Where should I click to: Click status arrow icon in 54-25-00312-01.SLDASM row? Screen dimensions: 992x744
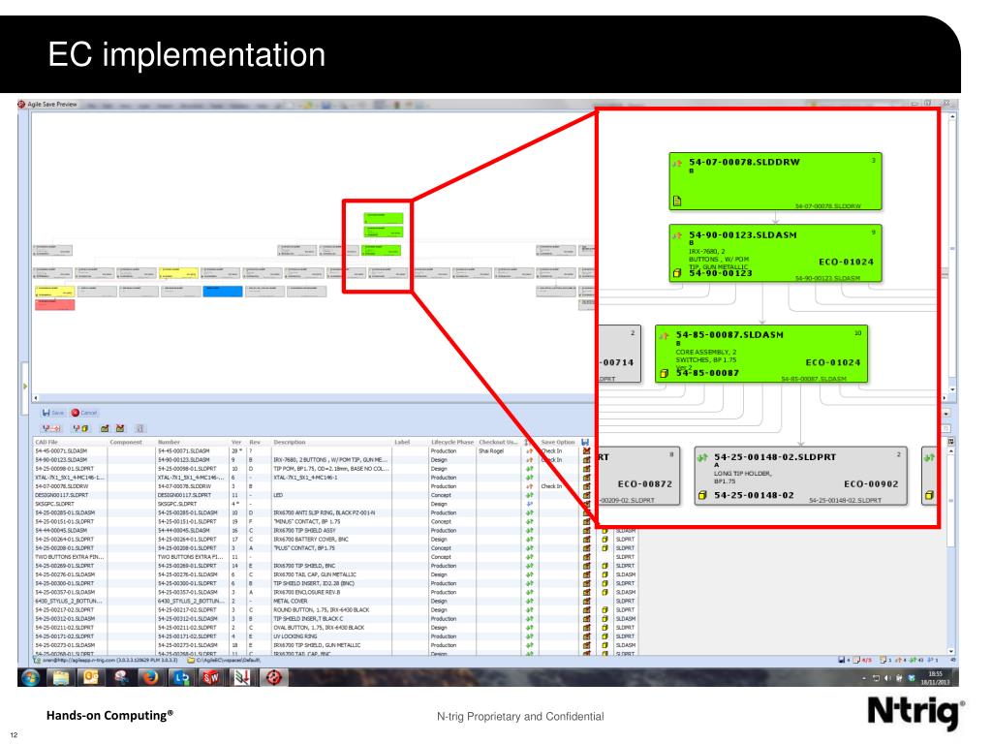point(530,619)
